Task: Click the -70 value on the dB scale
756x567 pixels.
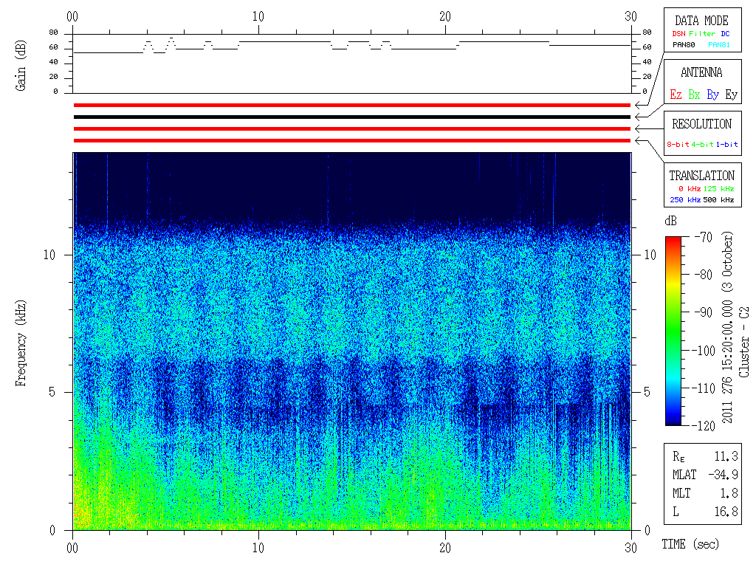Action: [704, 237]
